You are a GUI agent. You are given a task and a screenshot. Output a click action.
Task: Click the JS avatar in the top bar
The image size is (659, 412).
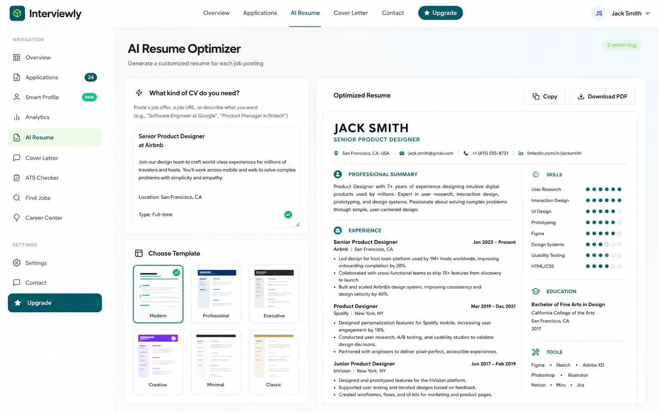point(599,13)
